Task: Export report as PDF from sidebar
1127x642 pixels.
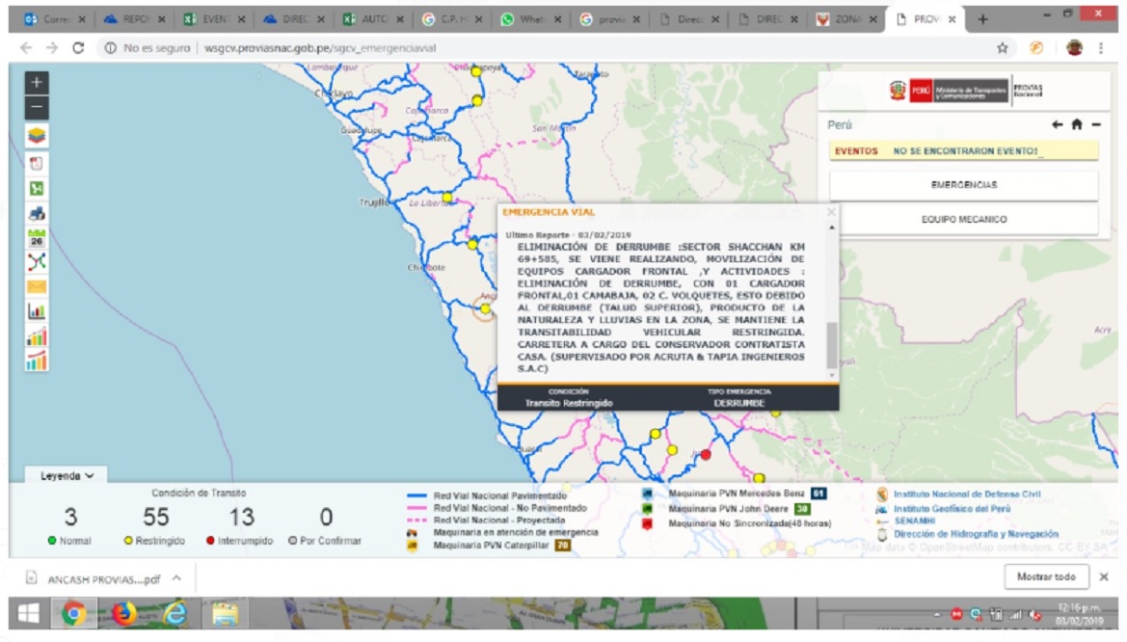Action: (37, 163)
